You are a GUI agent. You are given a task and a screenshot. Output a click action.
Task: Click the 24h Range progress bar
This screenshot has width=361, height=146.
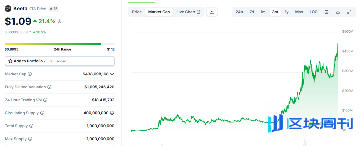pyautogui.click(x=60, y=44)
